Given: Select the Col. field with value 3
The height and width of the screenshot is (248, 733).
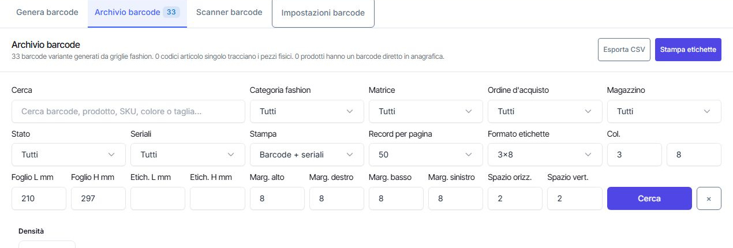Looking at the screenshot, I should (634, 155).
